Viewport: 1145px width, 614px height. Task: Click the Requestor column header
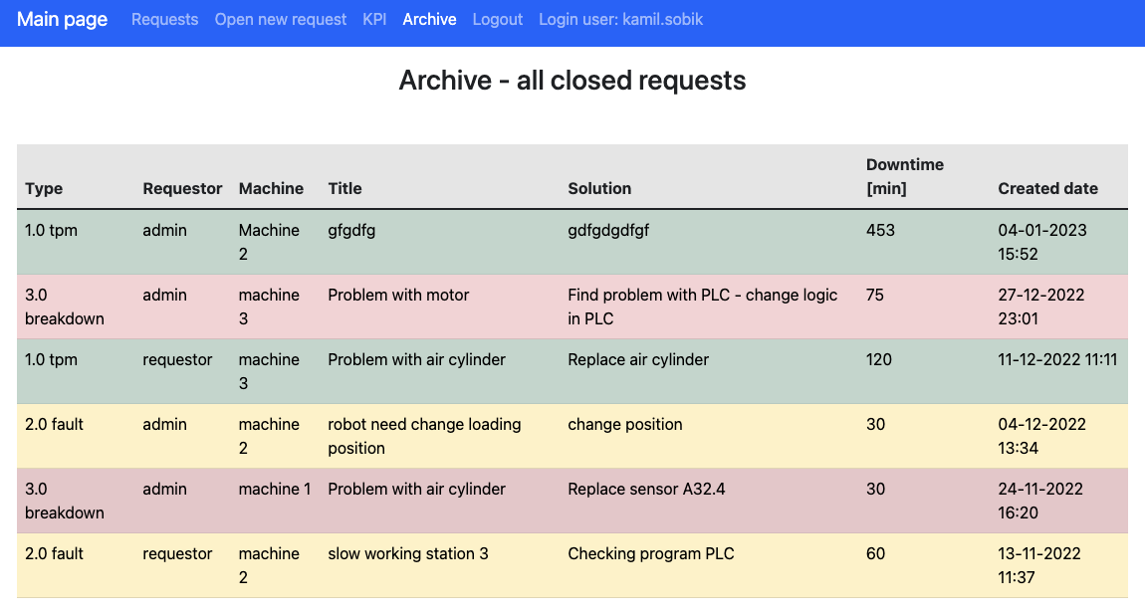point(182,188)
